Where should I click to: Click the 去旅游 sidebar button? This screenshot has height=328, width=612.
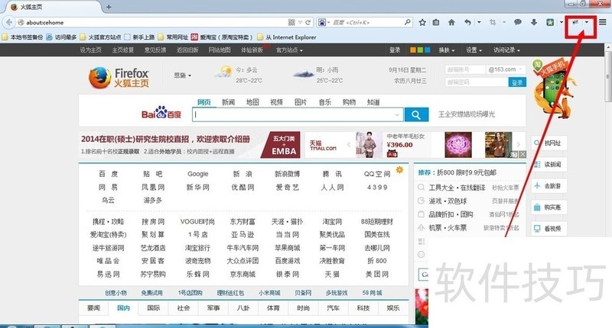(x=549, y=186)
